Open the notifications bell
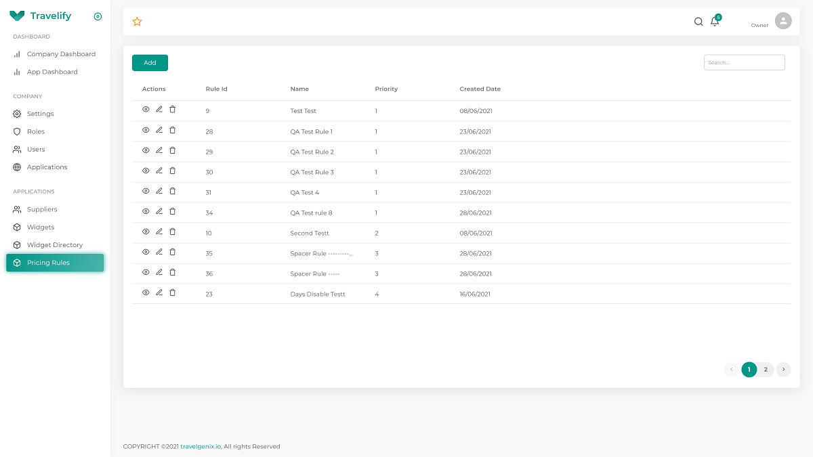Screen dimensions: 813x457 pyautogui.click(x=715, y=22)
